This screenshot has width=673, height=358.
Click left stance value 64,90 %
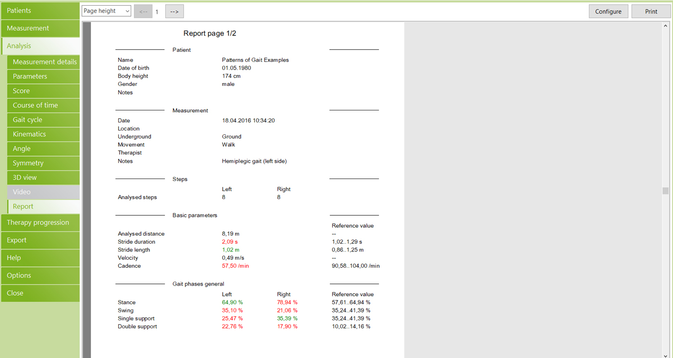coord(233,303)
